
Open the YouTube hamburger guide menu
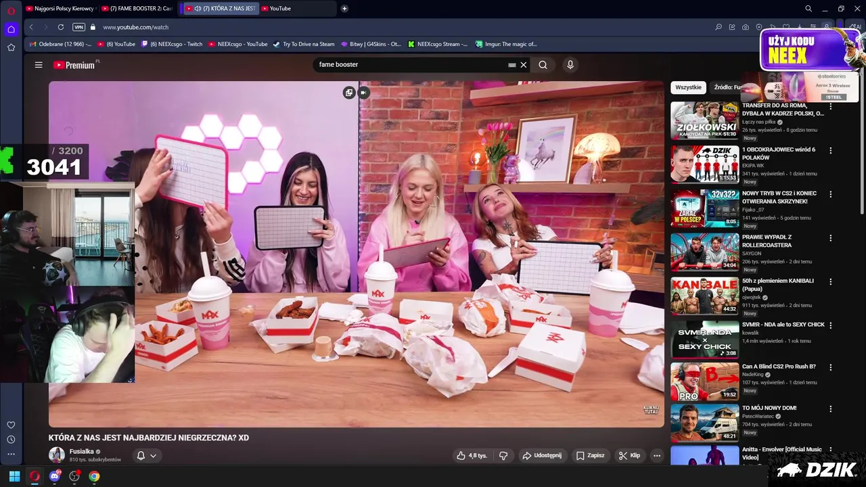39,65
